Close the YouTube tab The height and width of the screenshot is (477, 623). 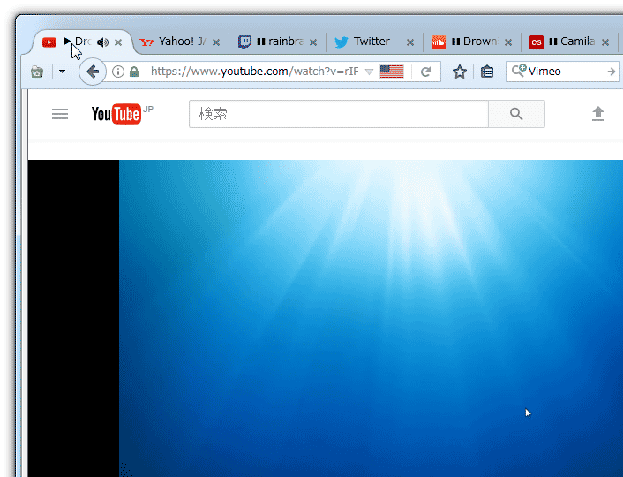(118, 42)
